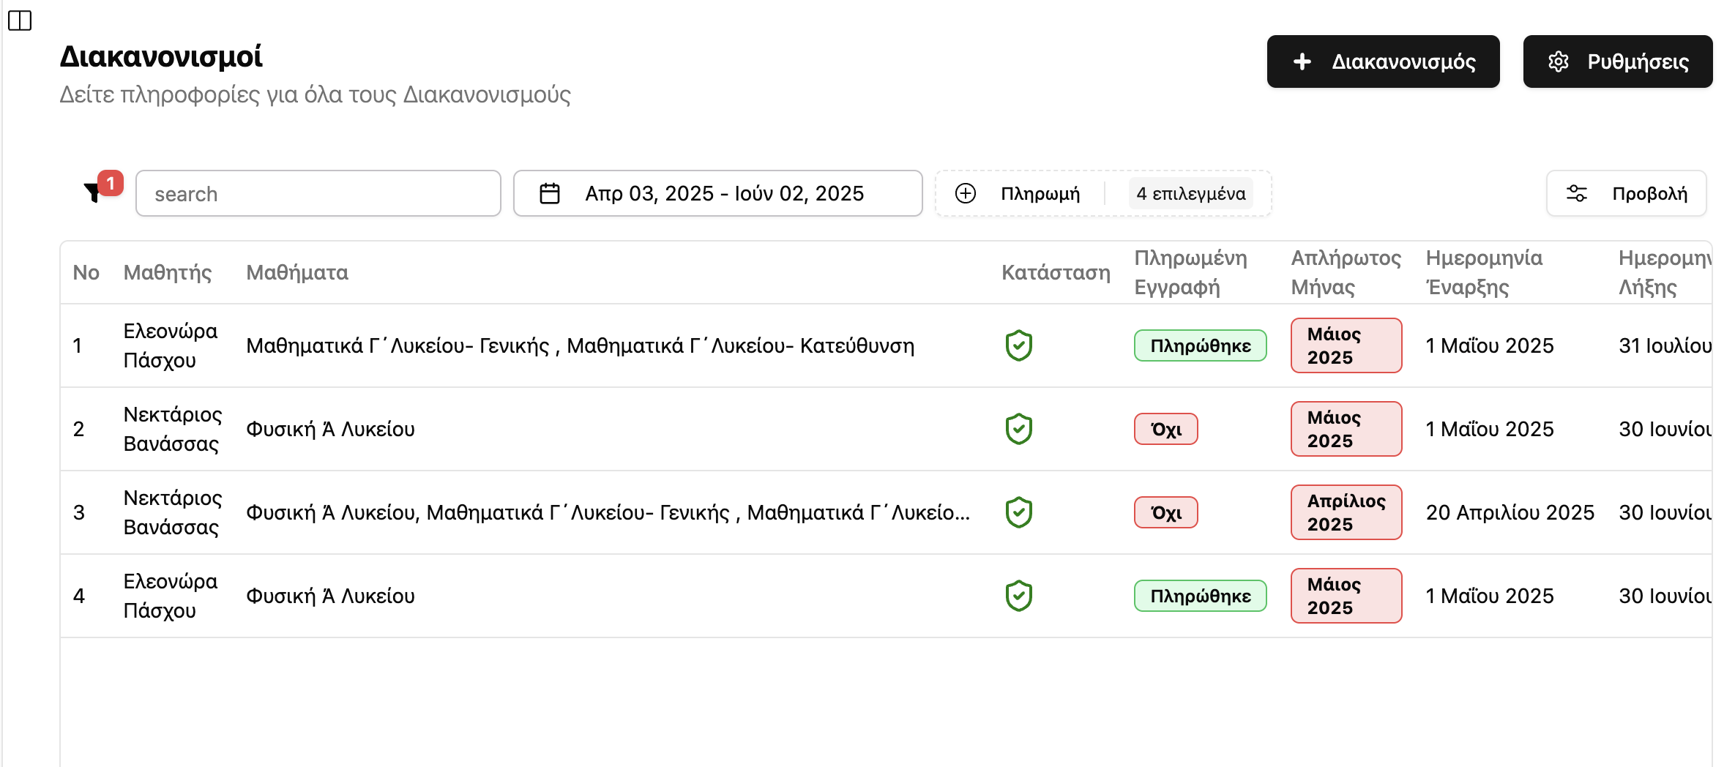The width and height of the screenshot is (1735, 767).
Task: Click the Κατάσταση column header
Action: coord(1055,272)
